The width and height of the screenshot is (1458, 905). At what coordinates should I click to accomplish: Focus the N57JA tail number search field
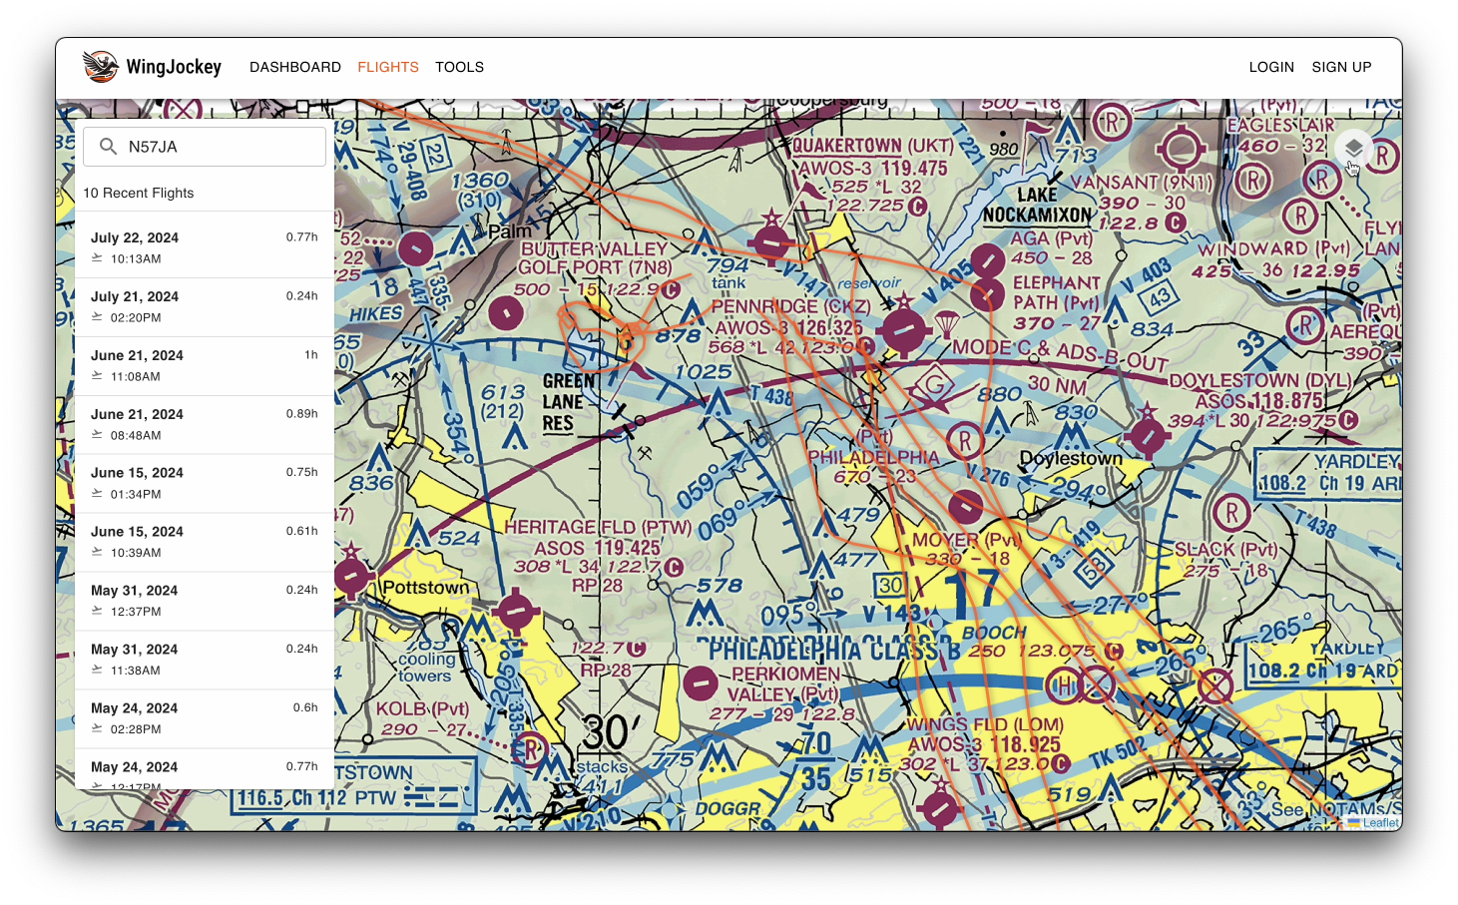(205, 147)
